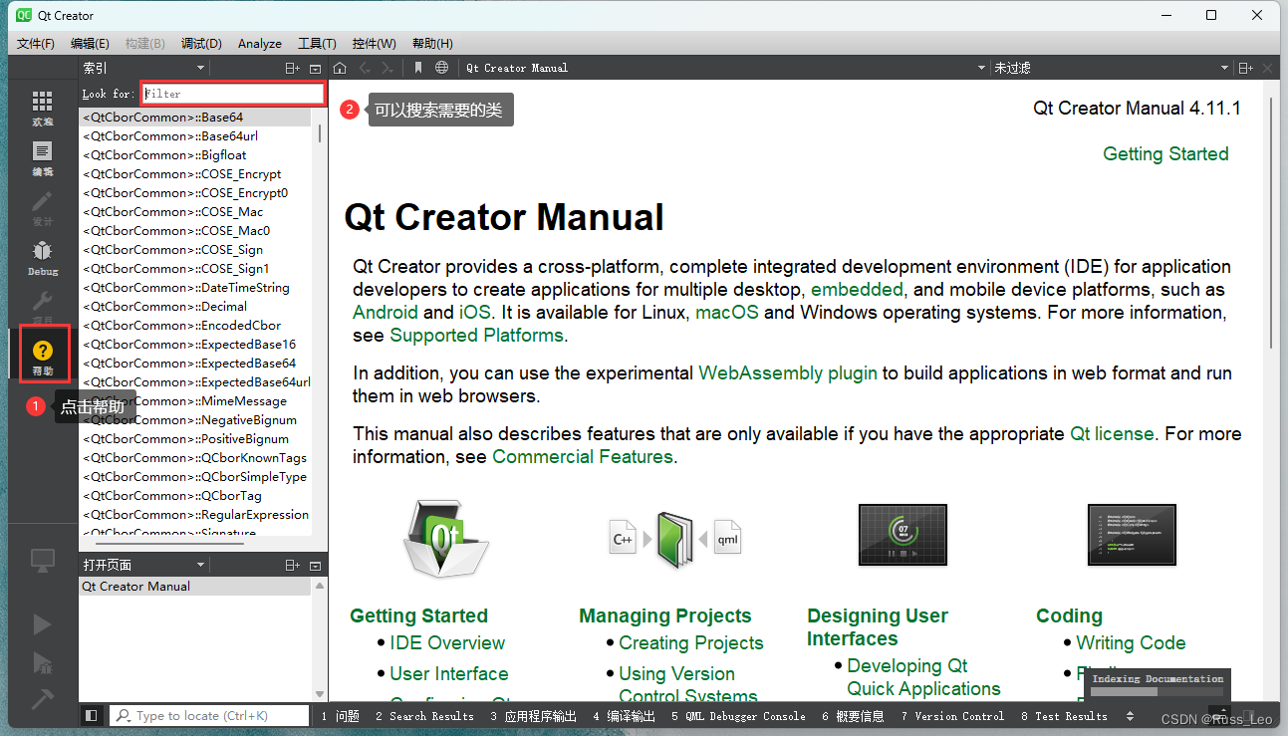Open the 工具(T) menu
The height and width of the screenshot is (736, 1288).
317,44
